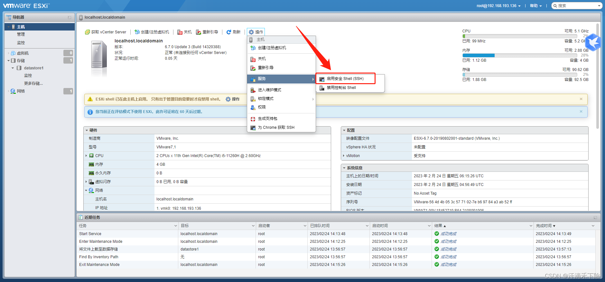Open the search box dropdown arrow

(x=599, y=6)
